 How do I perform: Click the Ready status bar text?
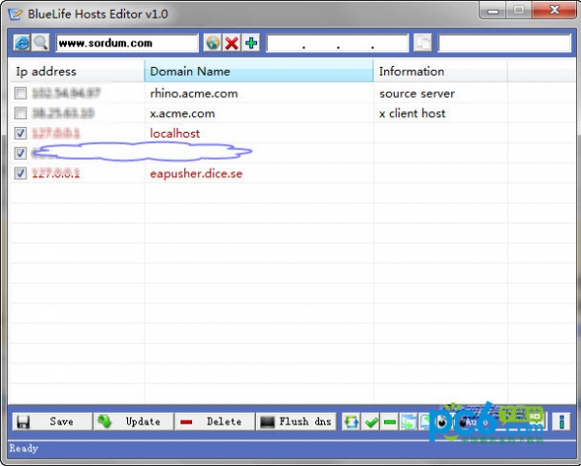(x=23, y=449)
